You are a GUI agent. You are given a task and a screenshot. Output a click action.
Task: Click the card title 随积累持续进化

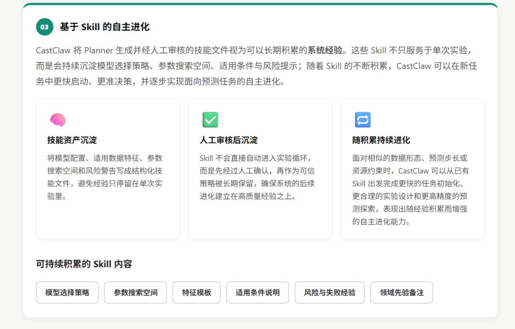(x=381, y=140)
